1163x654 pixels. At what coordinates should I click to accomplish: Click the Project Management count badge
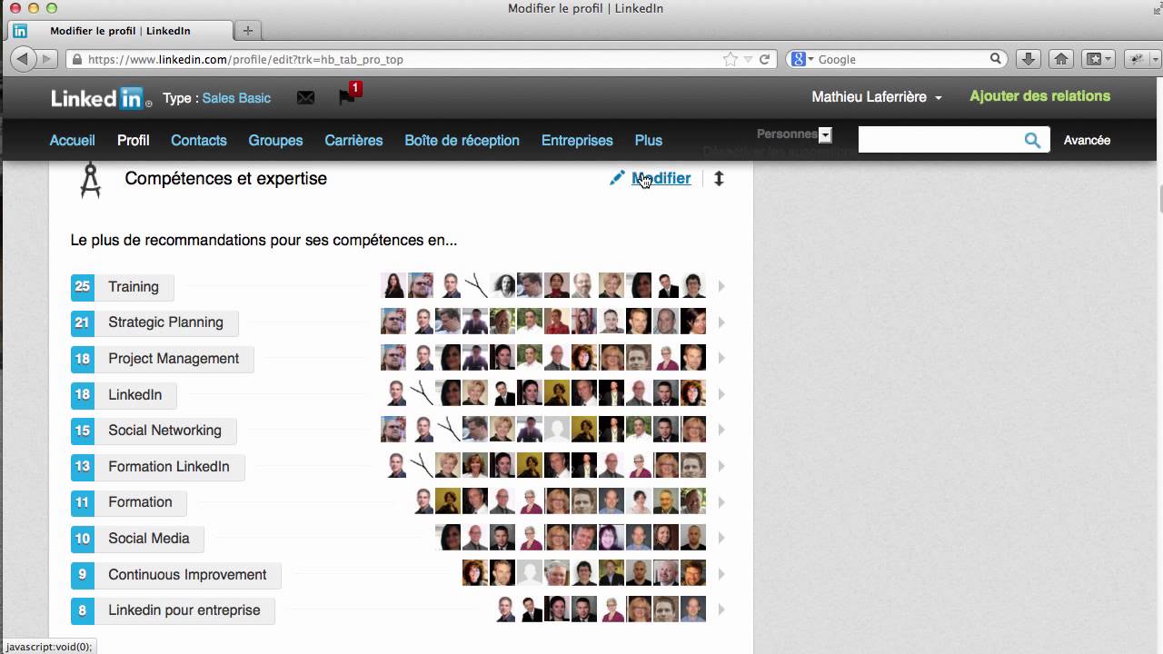click(x=83, y=359)
